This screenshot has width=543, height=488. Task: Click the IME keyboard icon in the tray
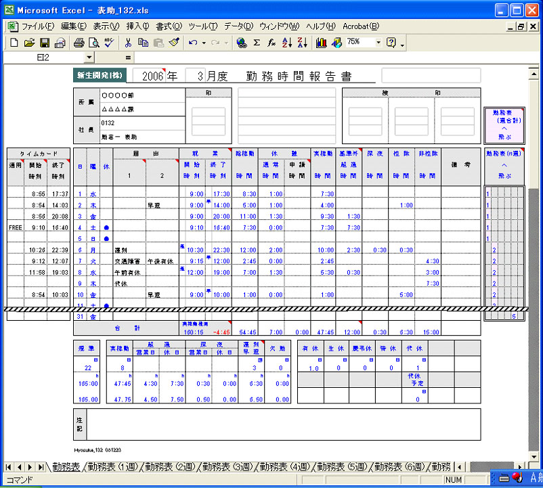(504, 479)
